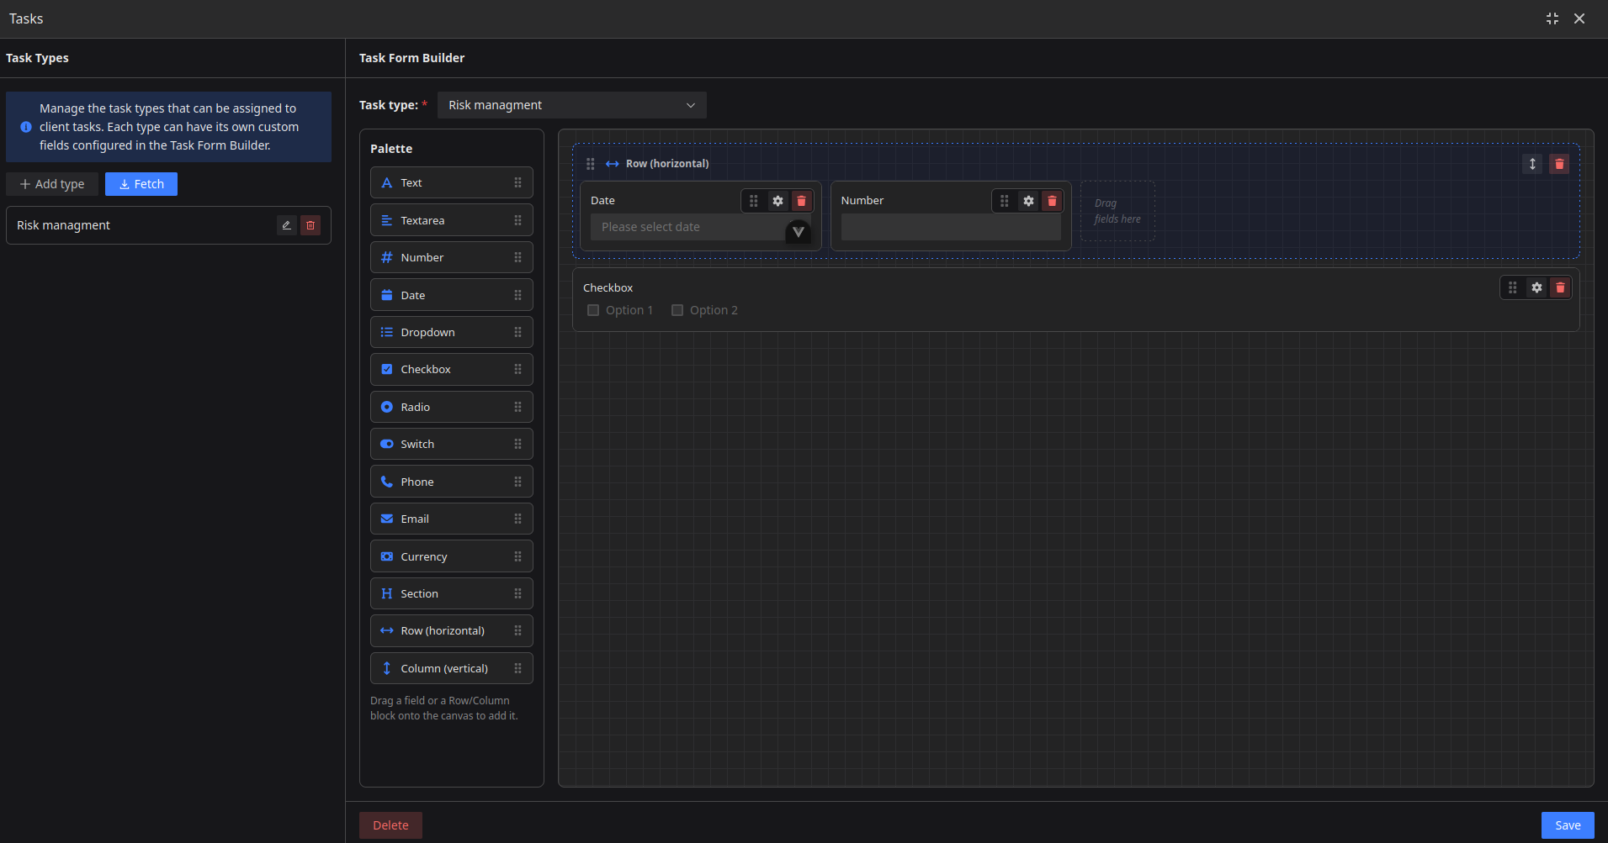
Task: Edit the Risk managment task type
Action: [x=286, y=225]
